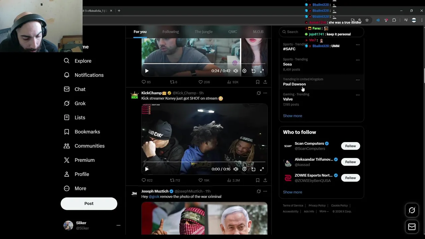Viewport: 425px width, 239px height.
Task: Mute the KickChamp video volume
Action: coord(236,169)
